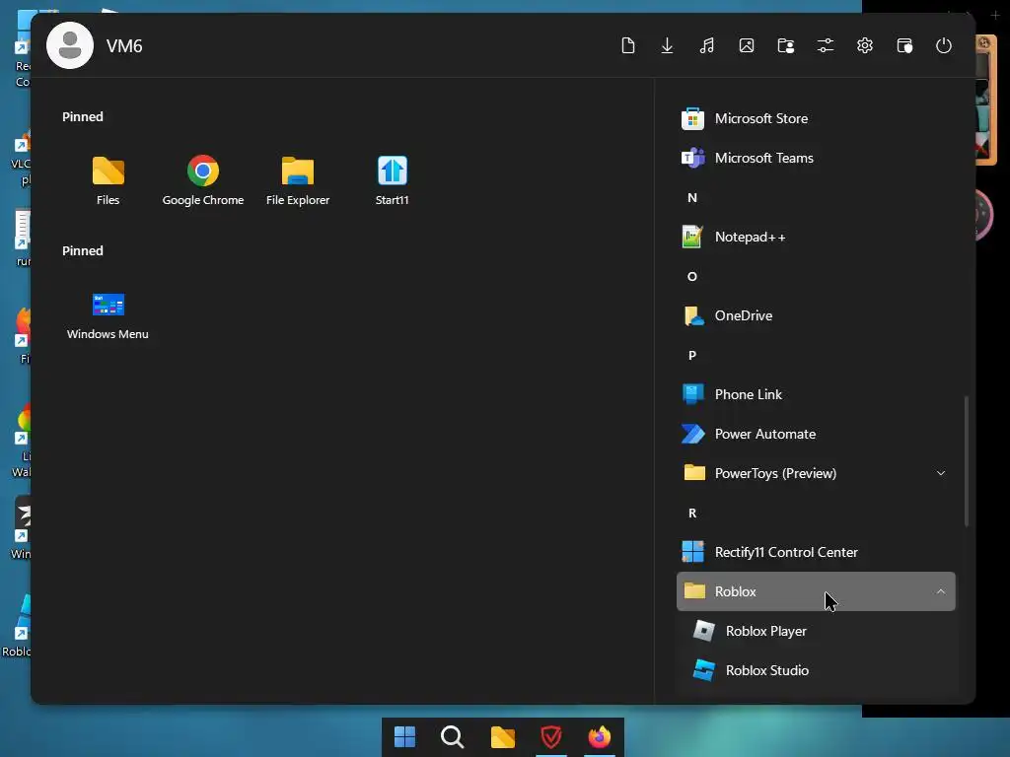The image size is (1010, 757).
Task: Jump to letter O section header
Action: [692, 276]
